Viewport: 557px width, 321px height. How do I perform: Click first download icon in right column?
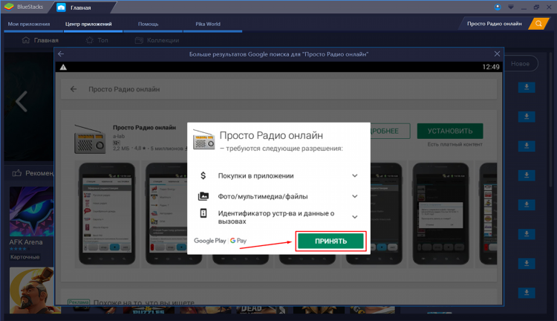527,88
